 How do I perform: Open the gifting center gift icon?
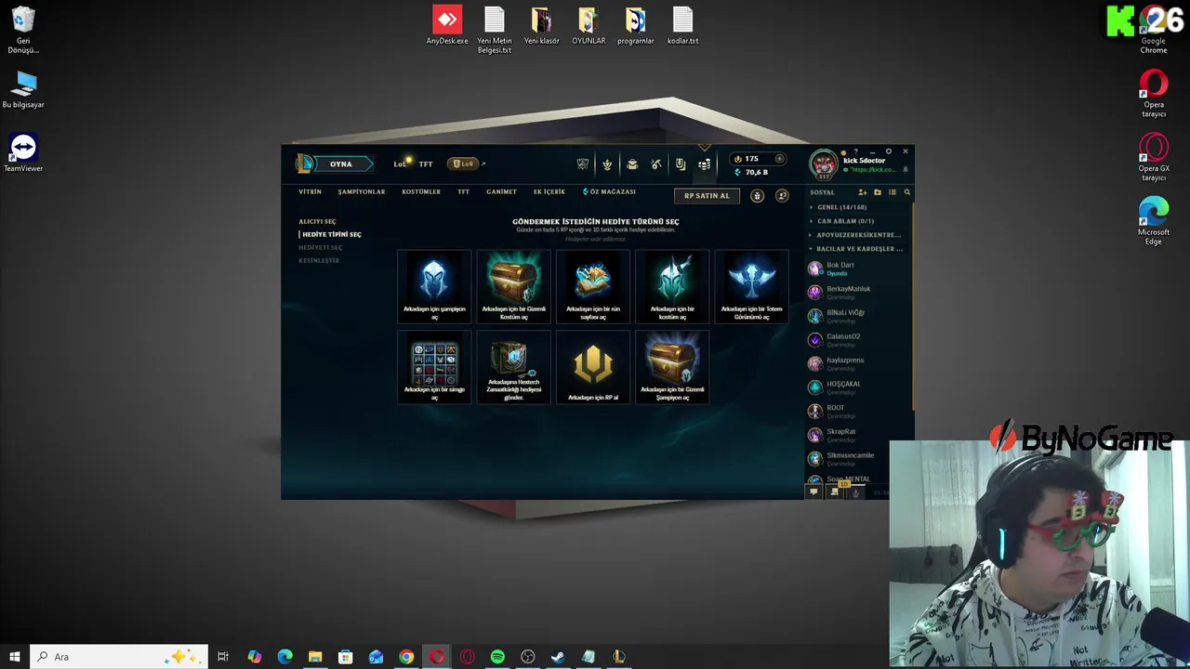coord(757,196)
